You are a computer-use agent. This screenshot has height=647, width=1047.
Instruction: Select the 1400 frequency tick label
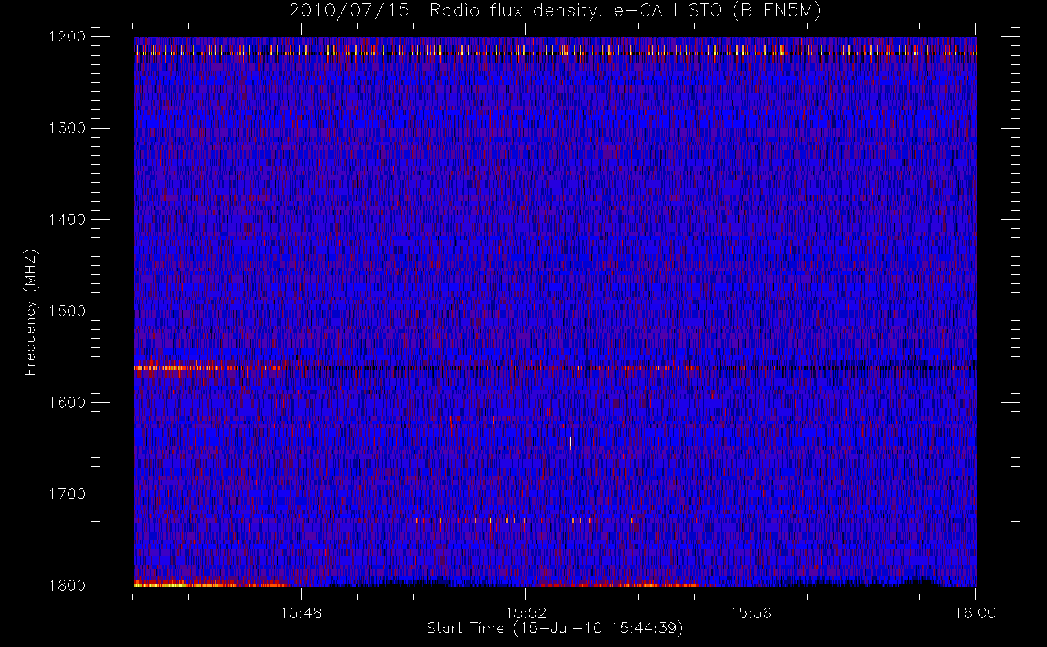pos(67,219)
